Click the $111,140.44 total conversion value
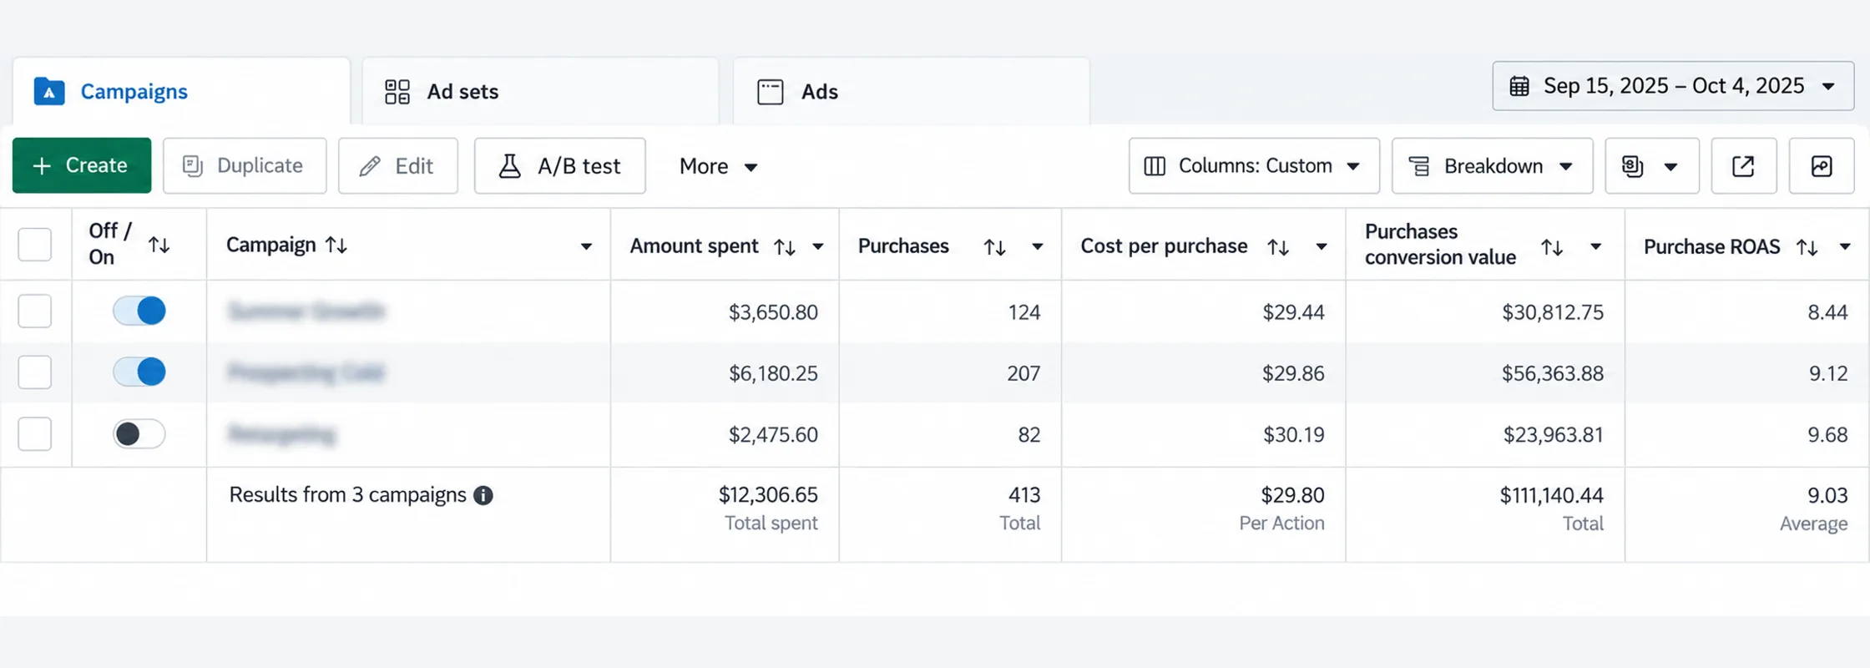The height and width of the screenshot is (668, 1870). click(x=1552, y=495)
